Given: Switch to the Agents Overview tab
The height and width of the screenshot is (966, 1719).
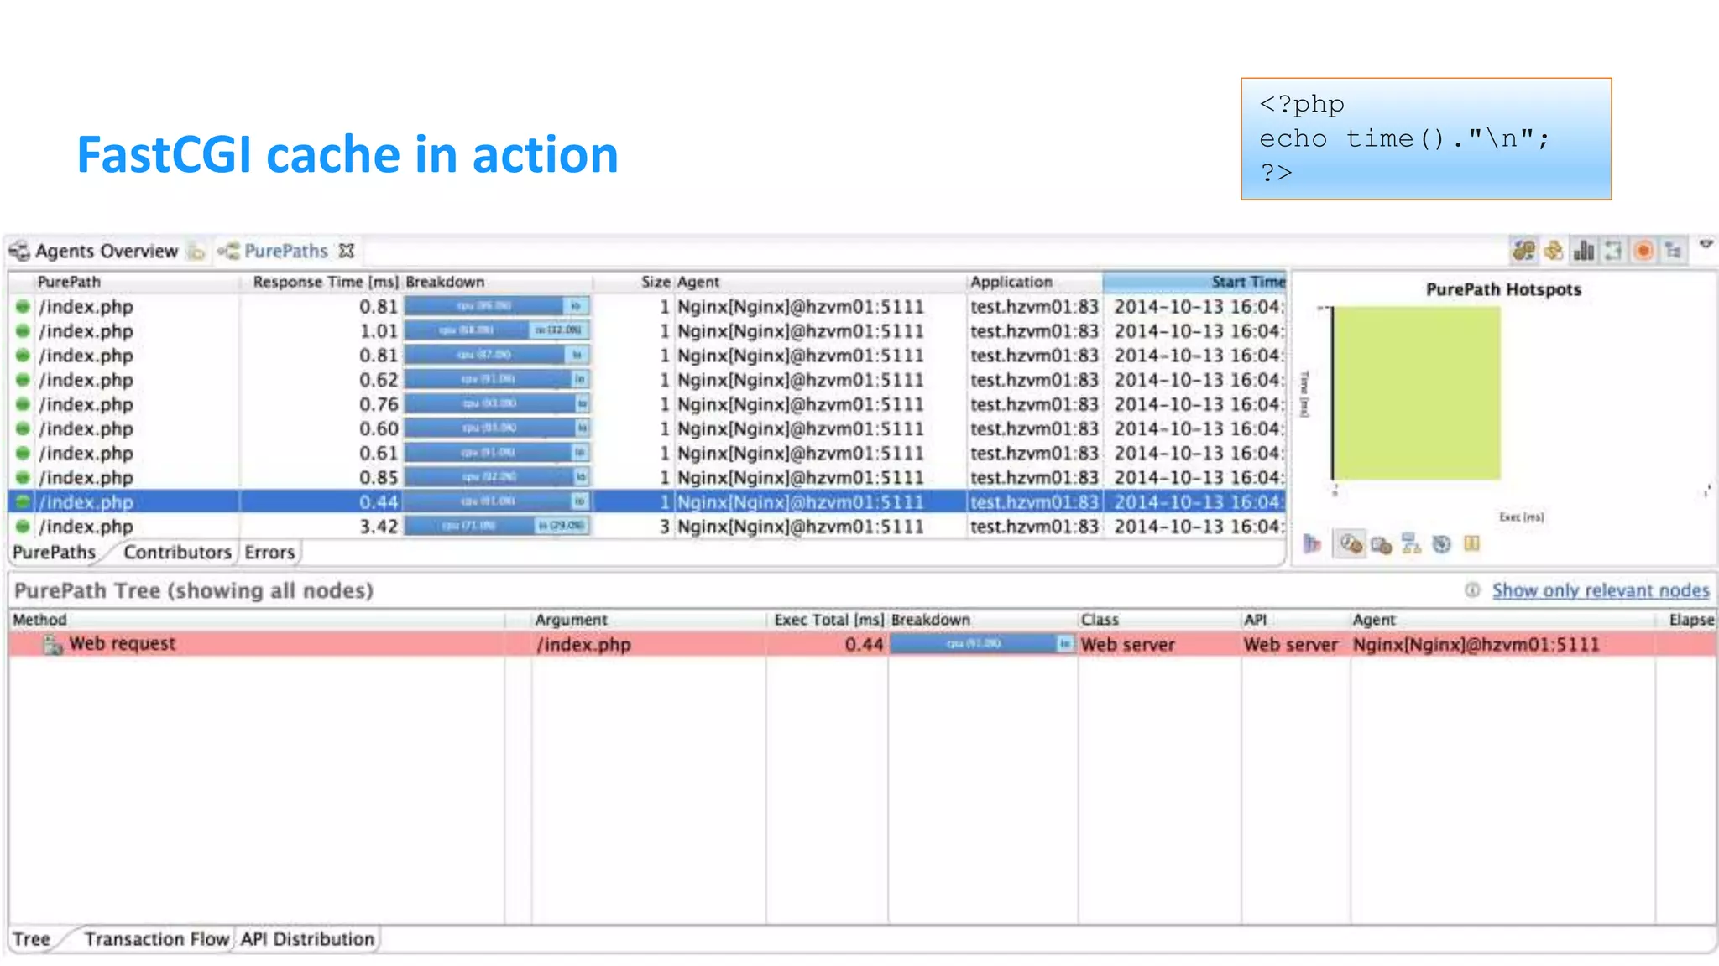Looking at the screenshot, I should point(107,251).
